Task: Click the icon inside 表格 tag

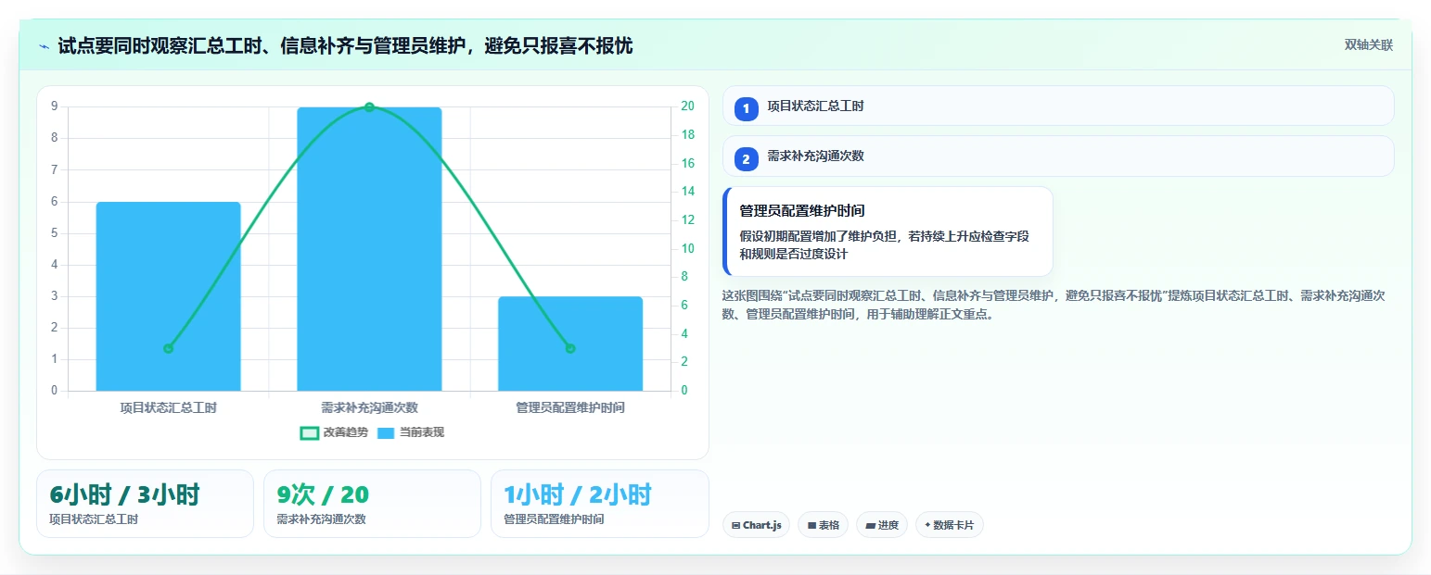Action: pyautogui.click(x=811, y=525)
